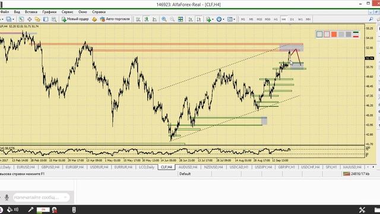This screenshot has width=380, height=214.
Task: Toggle the ON switch in bottom bar
Action: click(x=43, y=210)
